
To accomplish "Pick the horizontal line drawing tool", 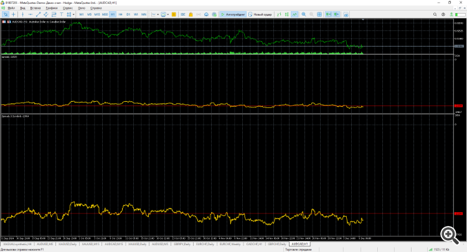I will point(31,14).
